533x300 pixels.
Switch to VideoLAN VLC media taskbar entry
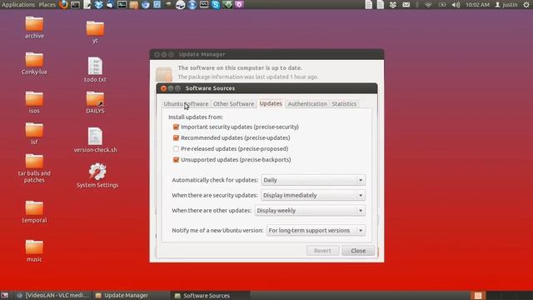pos(53,296)
